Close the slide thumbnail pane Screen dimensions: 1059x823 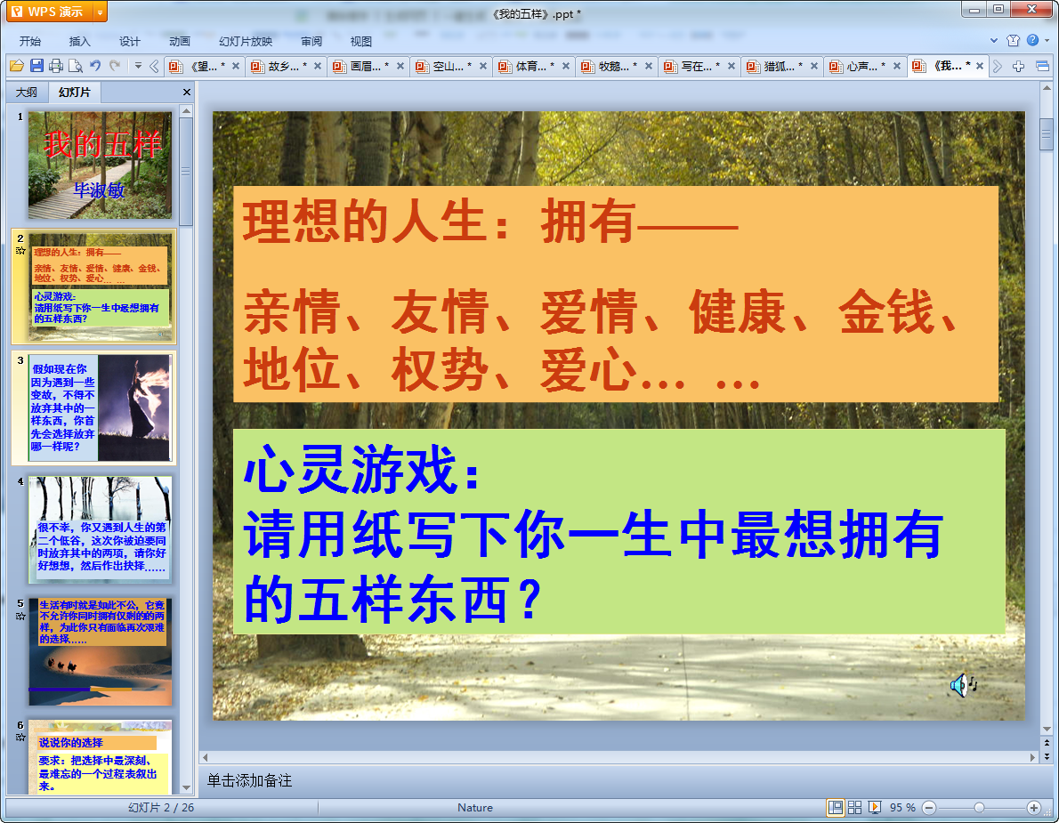coord(186,92)
